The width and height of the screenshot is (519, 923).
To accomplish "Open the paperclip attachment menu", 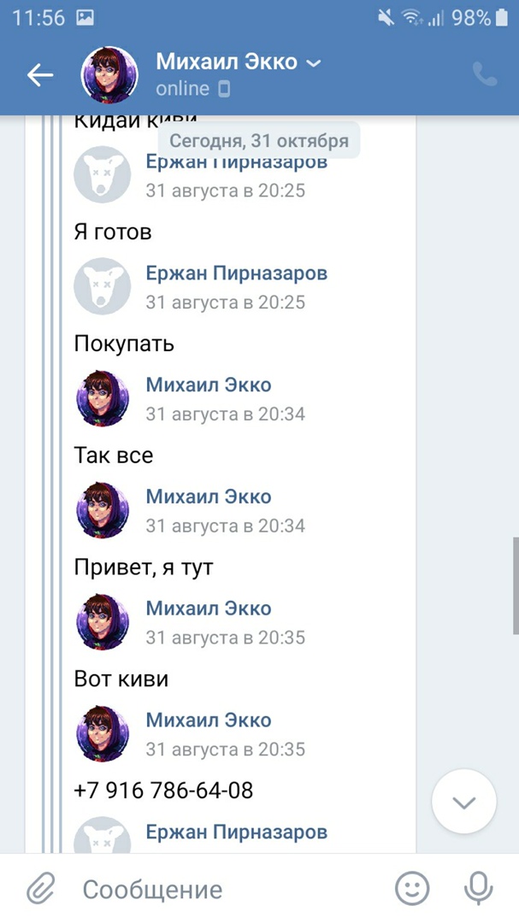I will coord(40,890).
